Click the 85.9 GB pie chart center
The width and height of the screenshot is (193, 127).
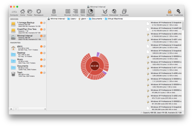pos(95,66)
